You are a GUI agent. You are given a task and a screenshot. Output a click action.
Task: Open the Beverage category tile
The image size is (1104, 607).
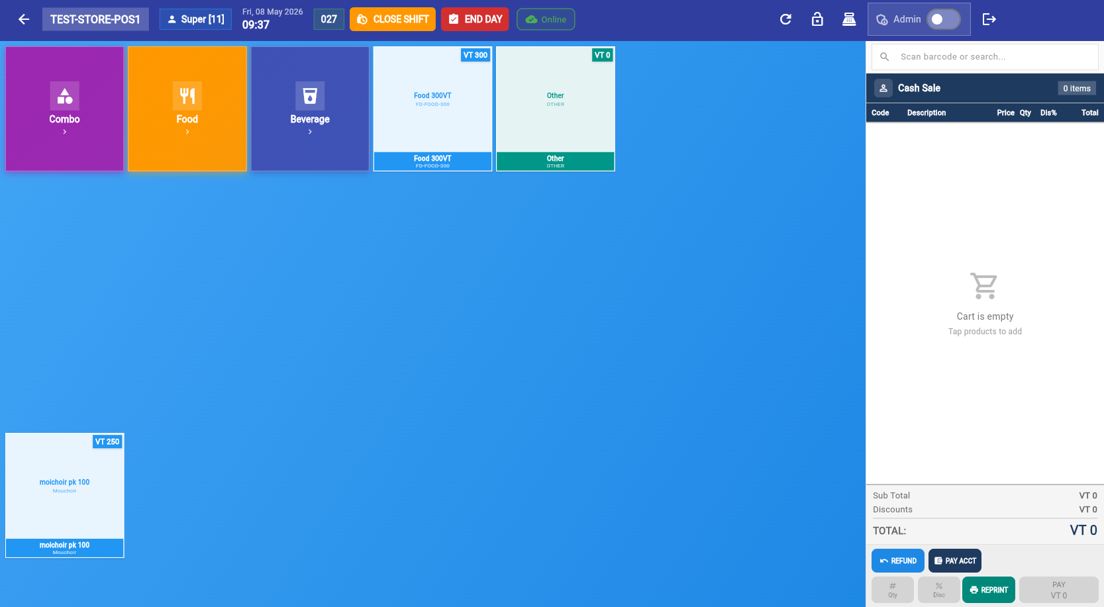310,109
